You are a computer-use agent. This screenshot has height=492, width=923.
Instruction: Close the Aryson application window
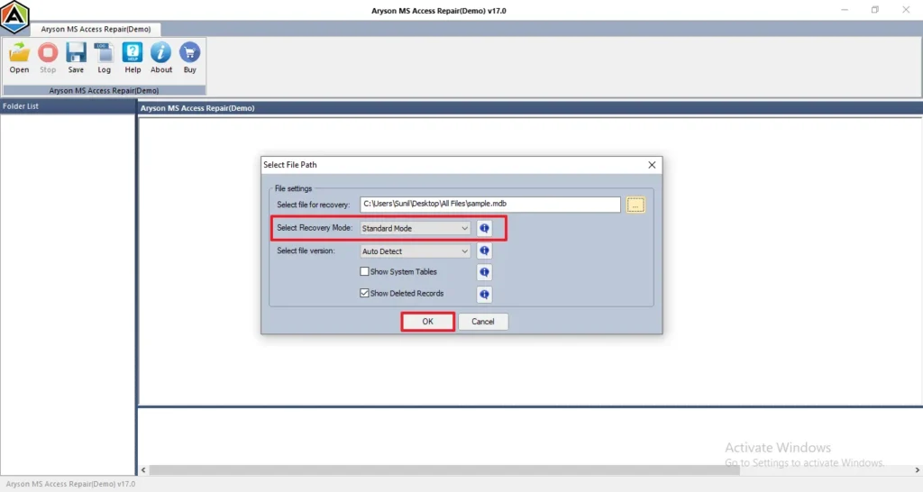pyautogui.click(x=906, y=10)
